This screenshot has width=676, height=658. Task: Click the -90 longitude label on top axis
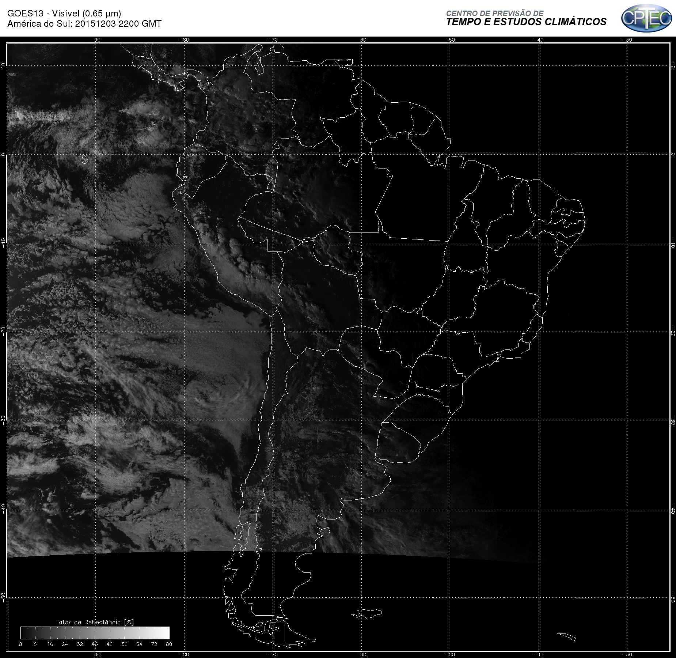pyautogui.click(x=95, y=40)
